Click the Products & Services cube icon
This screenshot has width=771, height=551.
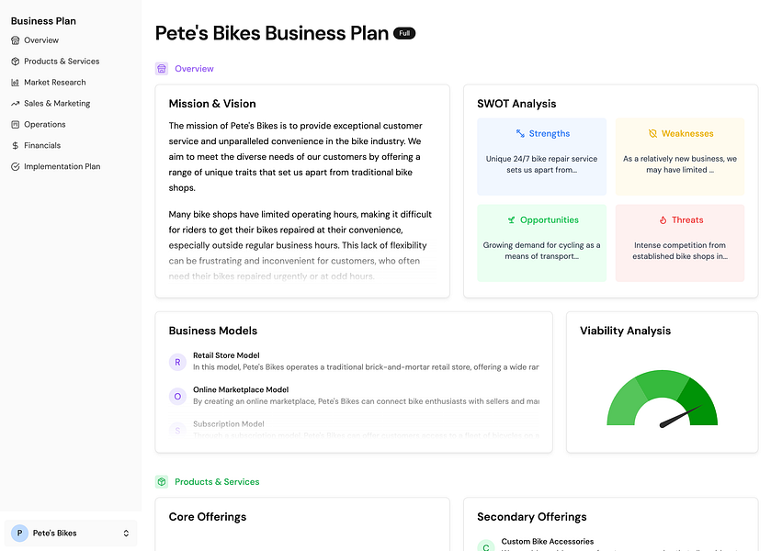coord(14,61)
